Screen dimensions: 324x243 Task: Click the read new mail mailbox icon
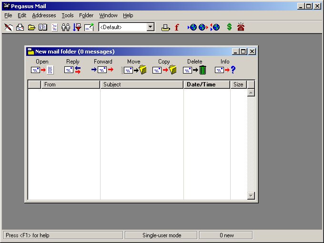pyautogui.click(x=20, y=27)
